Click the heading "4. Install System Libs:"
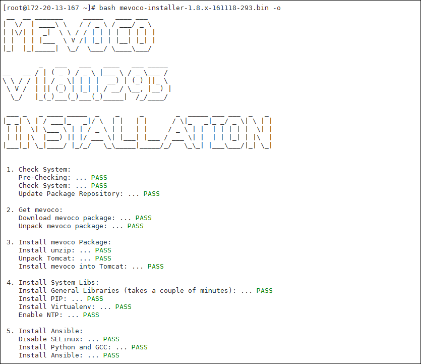The height and width of the screenshot is (364, 421). coord(53,282)
